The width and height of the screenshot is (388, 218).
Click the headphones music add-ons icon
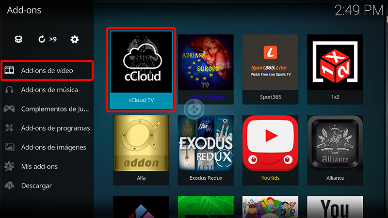[x=9, y=90]
